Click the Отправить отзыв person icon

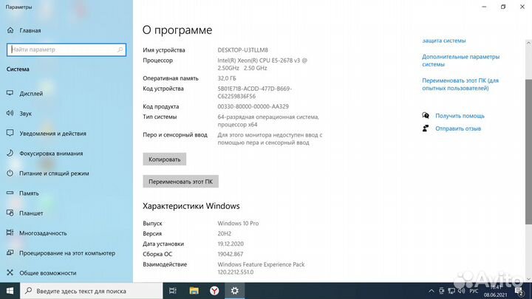click(x=426, y=128)
